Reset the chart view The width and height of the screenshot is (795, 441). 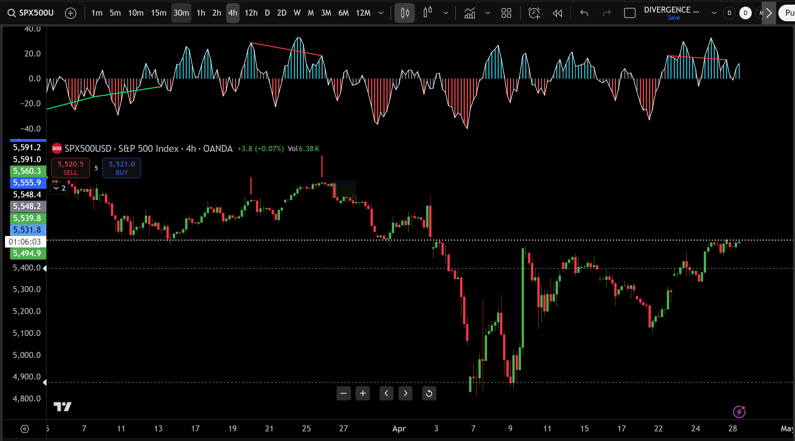(429, 393)
